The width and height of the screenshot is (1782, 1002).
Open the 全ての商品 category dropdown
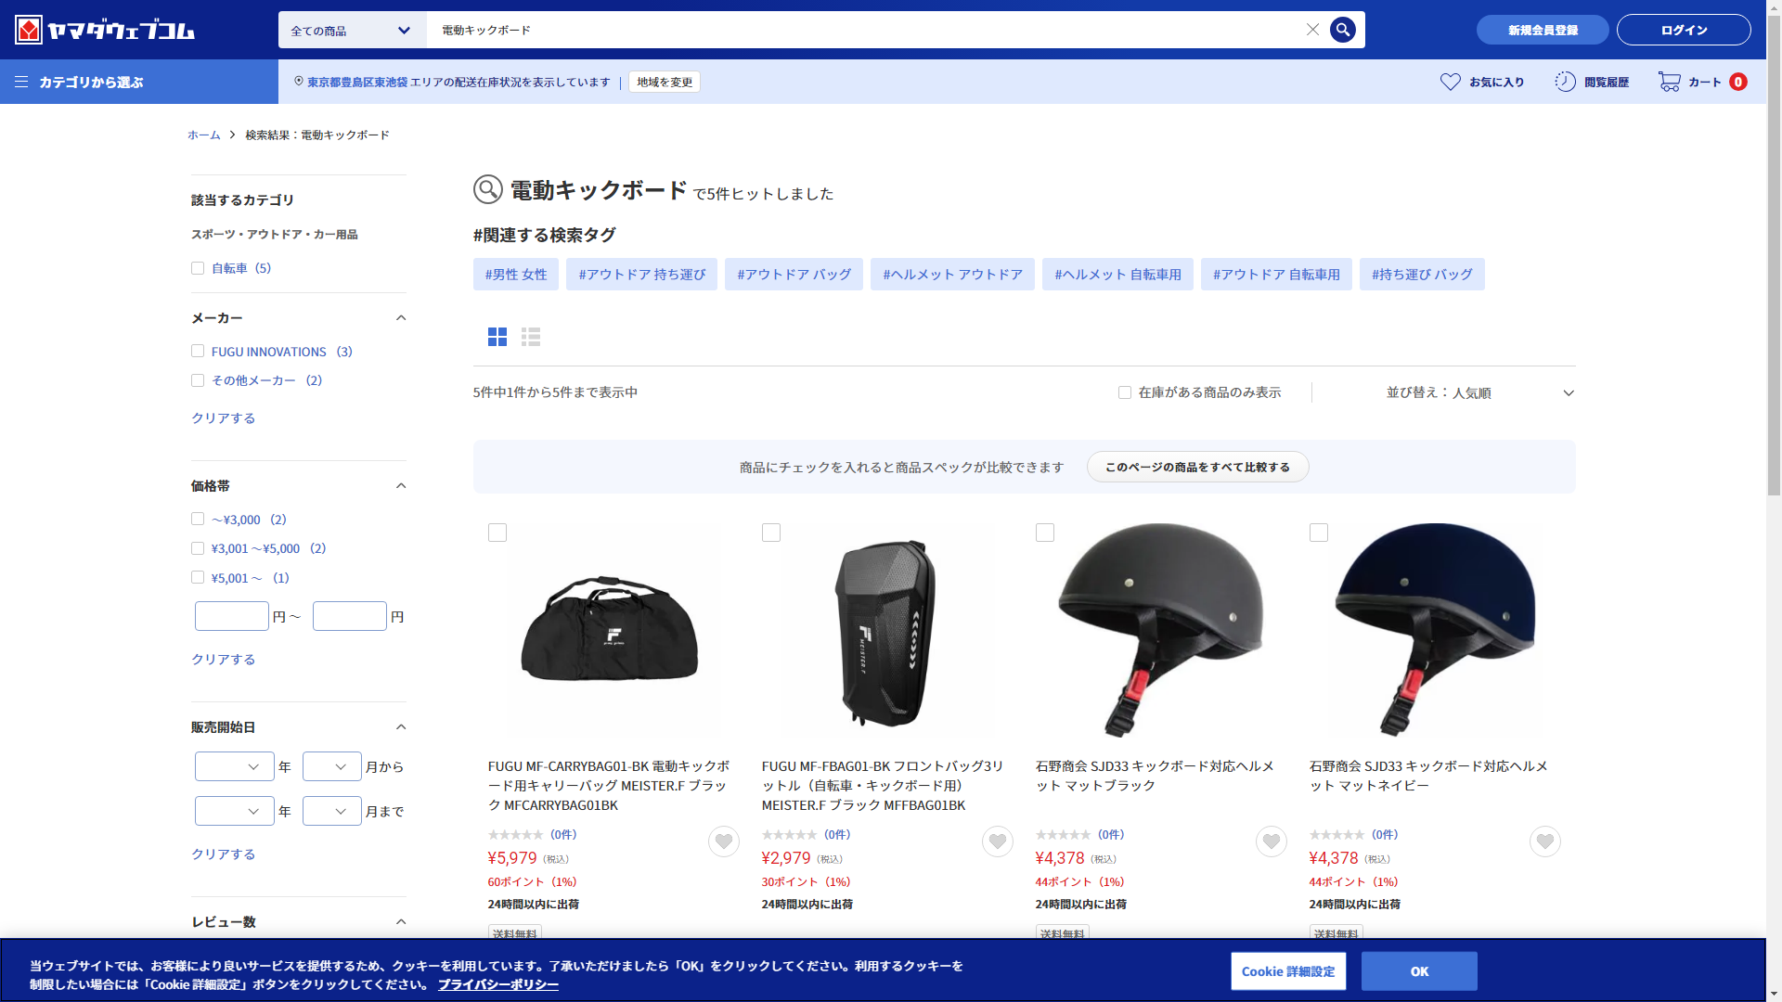(351, 31)
